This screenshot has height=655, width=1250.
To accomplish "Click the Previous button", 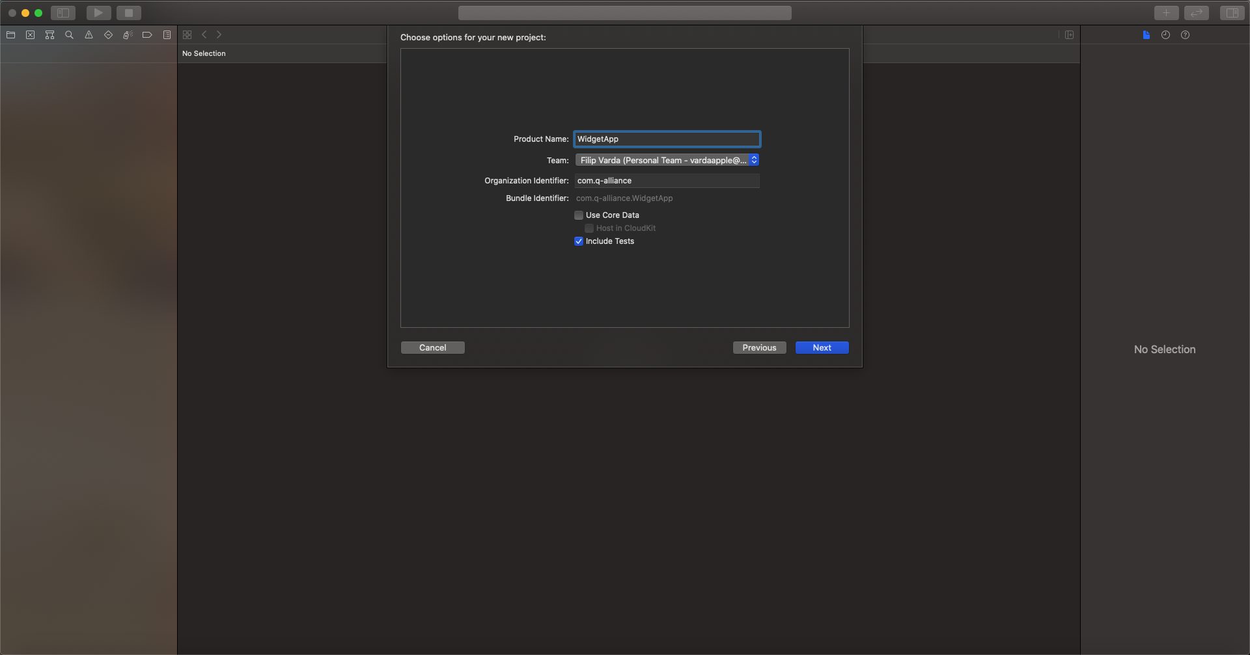I will [760, 348].
